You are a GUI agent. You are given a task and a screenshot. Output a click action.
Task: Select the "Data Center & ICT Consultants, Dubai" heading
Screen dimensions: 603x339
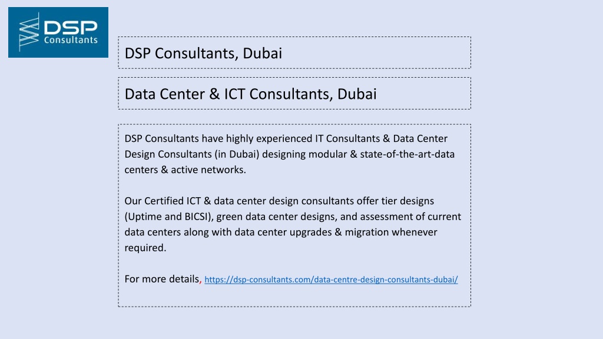coord(294,94)
